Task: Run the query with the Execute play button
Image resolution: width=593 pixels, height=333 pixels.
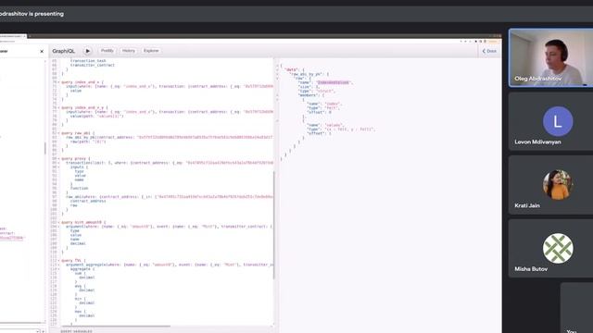Action: 87,51
